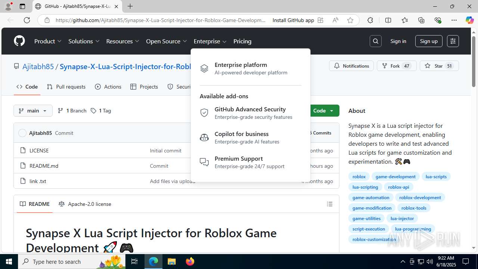Click Ajitabh85 avatar in commit row
The height and width of the screenshot is (269, 478).
click(x=22, y=133)
